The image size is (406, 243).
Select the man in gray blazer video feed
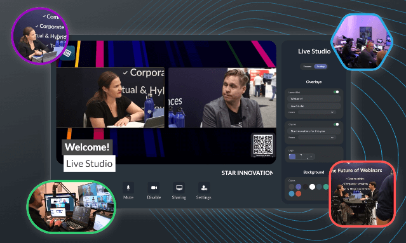pos(222,98)
